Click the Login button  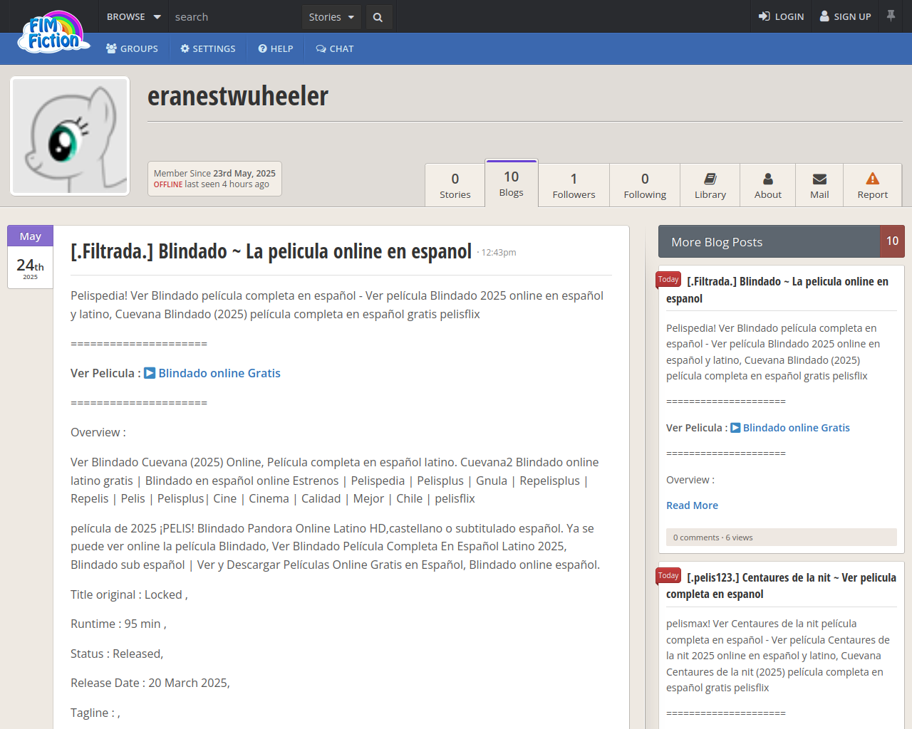[781, 16]
